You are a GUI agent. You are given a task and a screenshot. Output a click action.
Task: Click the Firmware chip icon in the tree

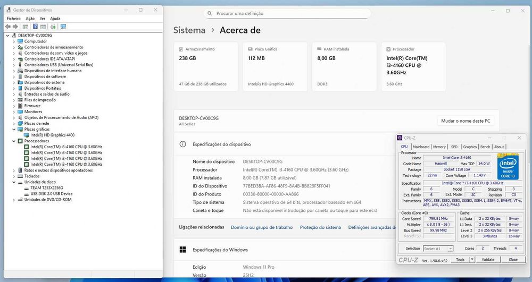pos(20,106)
